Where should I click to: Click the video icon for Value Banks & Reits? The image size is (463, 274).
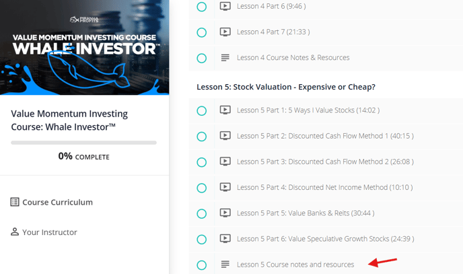[x=225, y=213]
